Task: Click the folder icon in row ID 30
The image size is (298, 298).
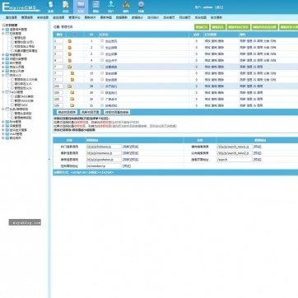Action: 72,99
